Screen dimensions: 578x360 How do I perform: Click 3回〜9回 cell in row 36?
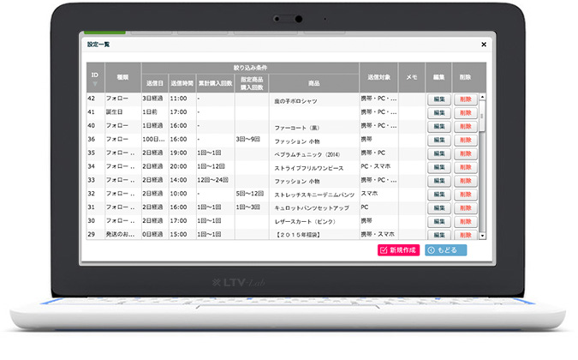[252, 140]
